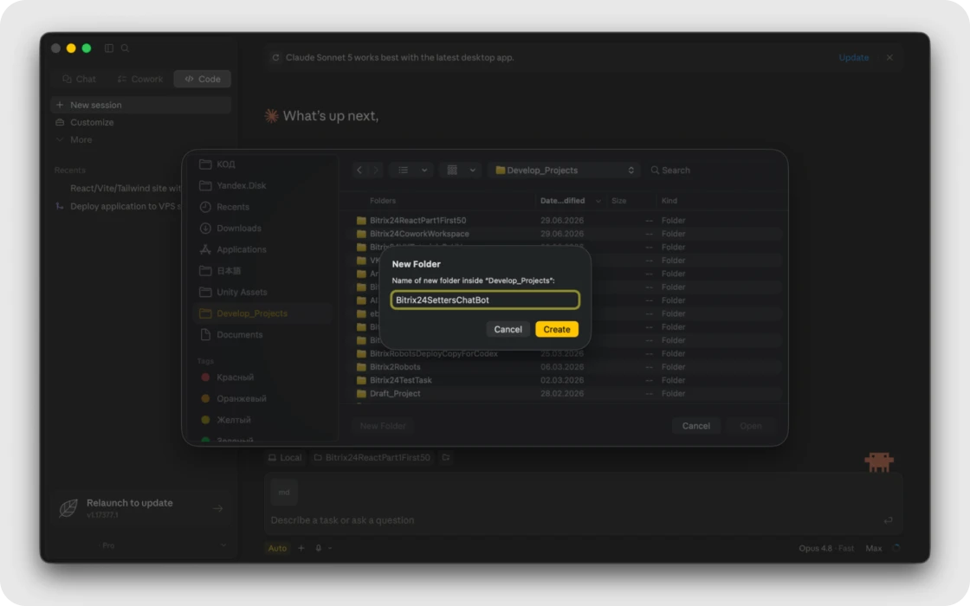Select Develop_Projects in file picker sidebar
The height and width of the screenshot is (606, 970).
[262, 313]
